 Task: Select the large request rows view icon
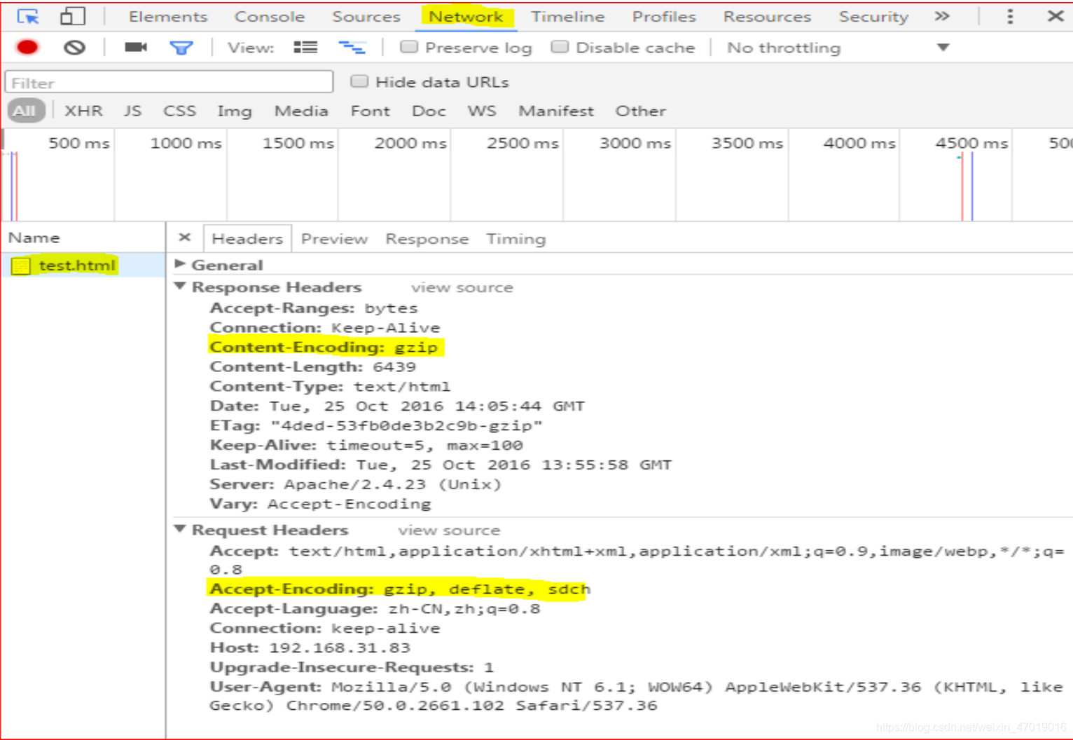[305, 47]
